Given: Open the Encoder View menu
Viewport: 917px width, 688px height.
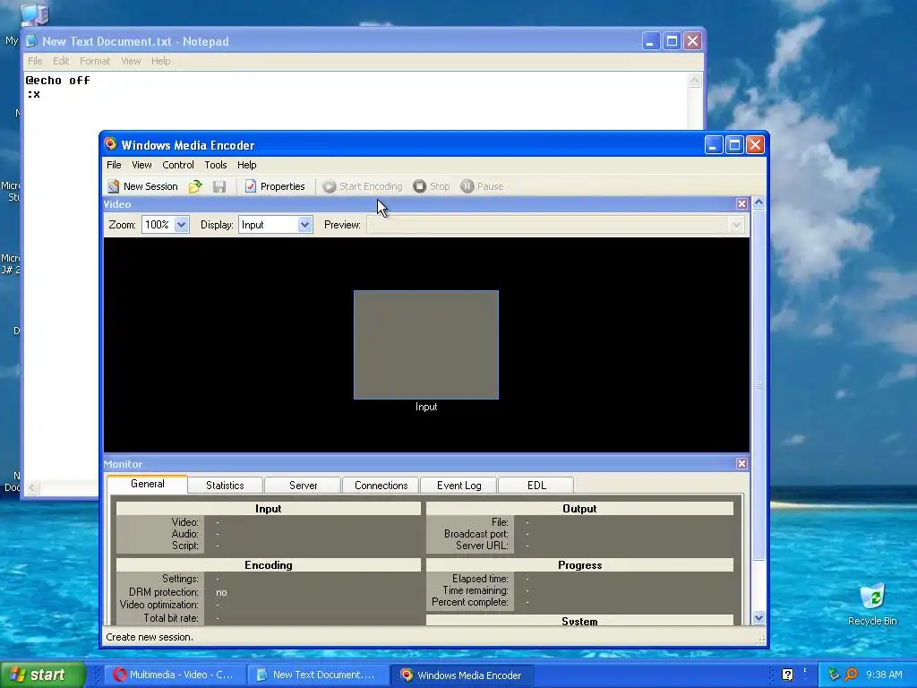Looking at the screenshot, I should (x=141, y=165).
